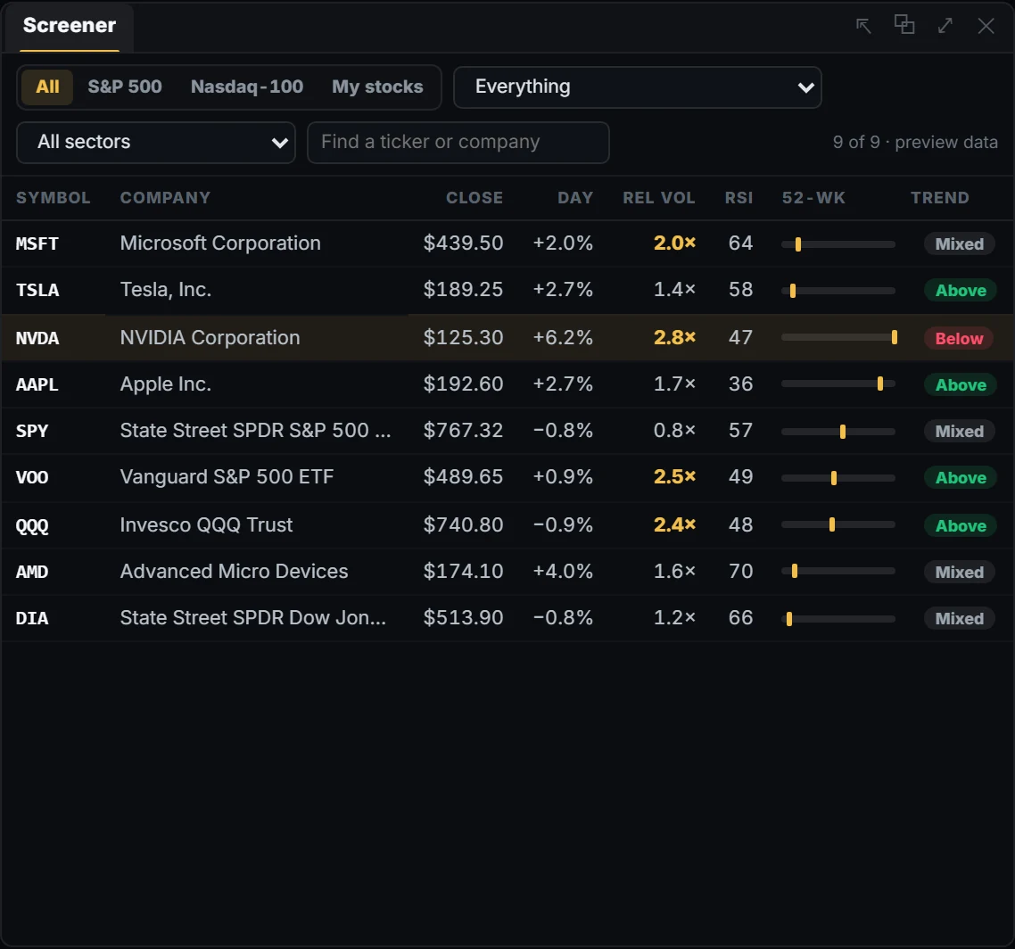Sort by the DAY column header
The image size is (1015, 949).
pyautogui.click(x=575, y=198)
